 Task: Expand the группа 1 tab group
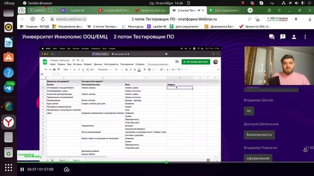[x=37, y=10]
